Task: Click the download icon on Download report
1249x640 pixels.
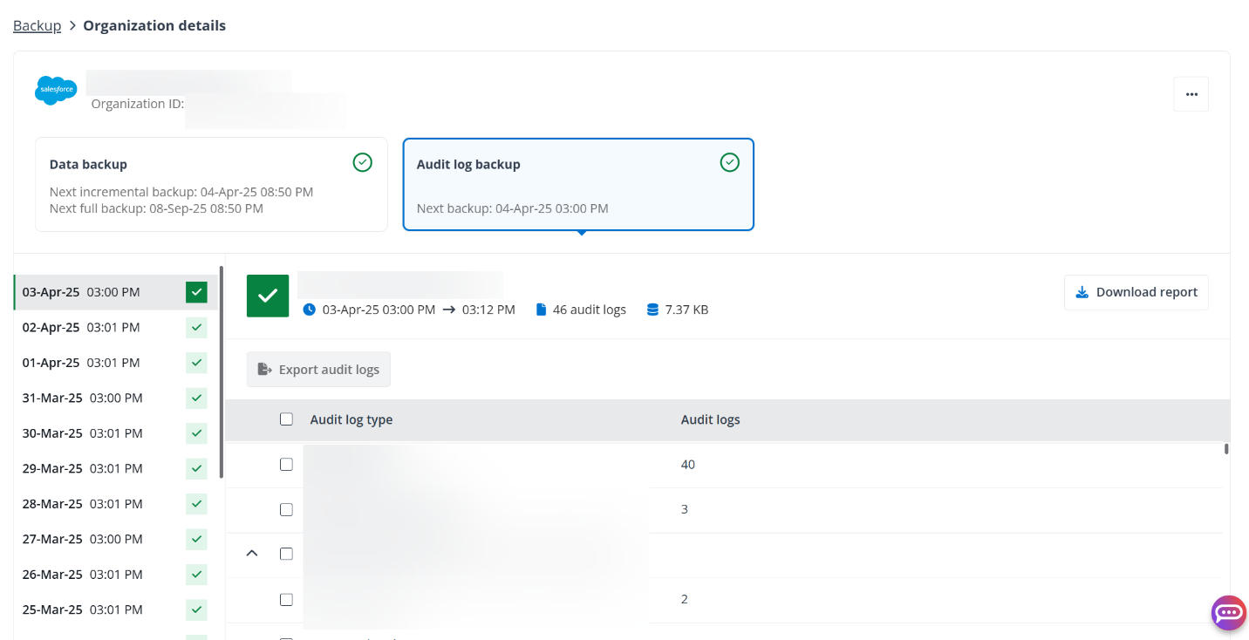Action: [1082, 291]
